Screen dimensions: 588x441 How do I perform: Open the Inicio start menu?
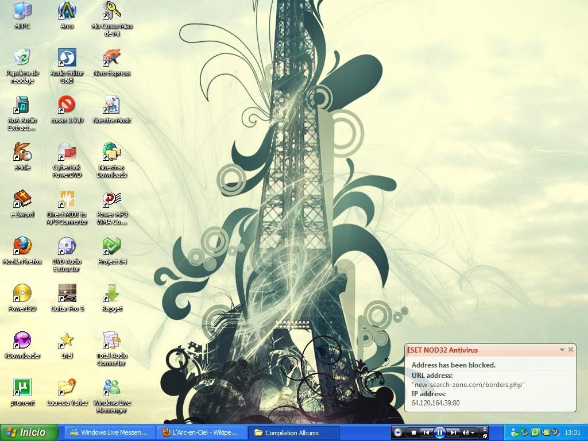(29, 432)
